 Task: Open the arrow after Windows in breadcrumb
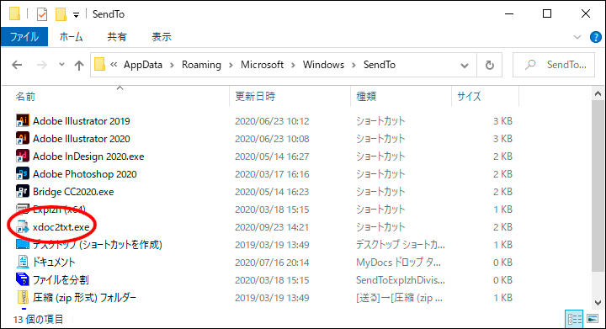point(353,65)
